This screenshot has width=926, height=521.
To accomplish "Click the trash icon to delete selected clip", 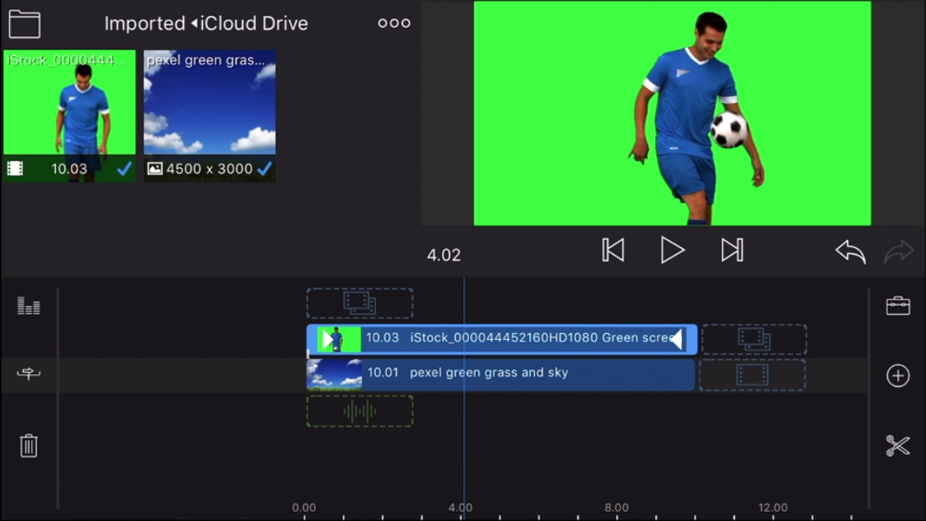I will point(28,446).
